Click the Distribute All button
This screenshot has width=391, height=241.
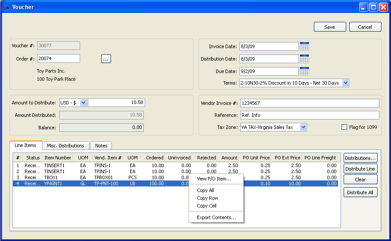[x=360, y=192]
